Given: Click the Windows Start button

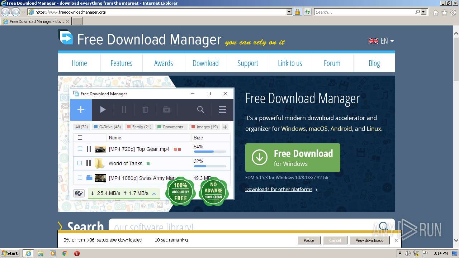Looking at the screenshot, I should [x=10, y=253].
